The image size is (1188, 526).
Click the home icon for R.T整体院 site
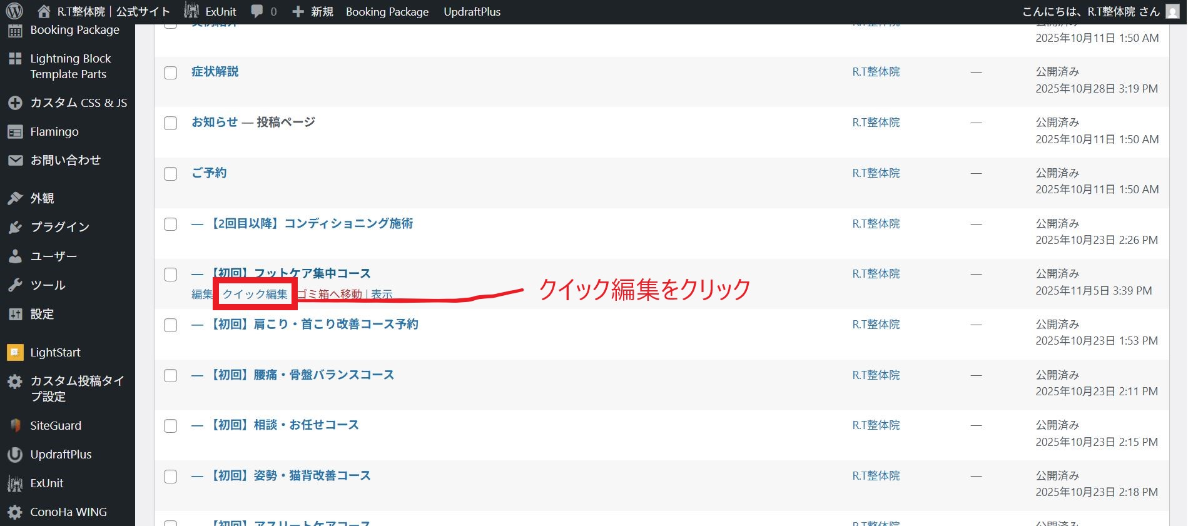pyautogui.click(x=44, y=11)
